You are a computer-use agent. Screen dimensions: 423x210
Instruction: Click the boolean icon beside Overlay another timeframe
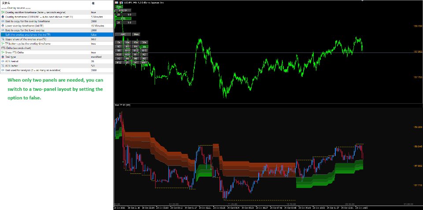pos(3,12)
